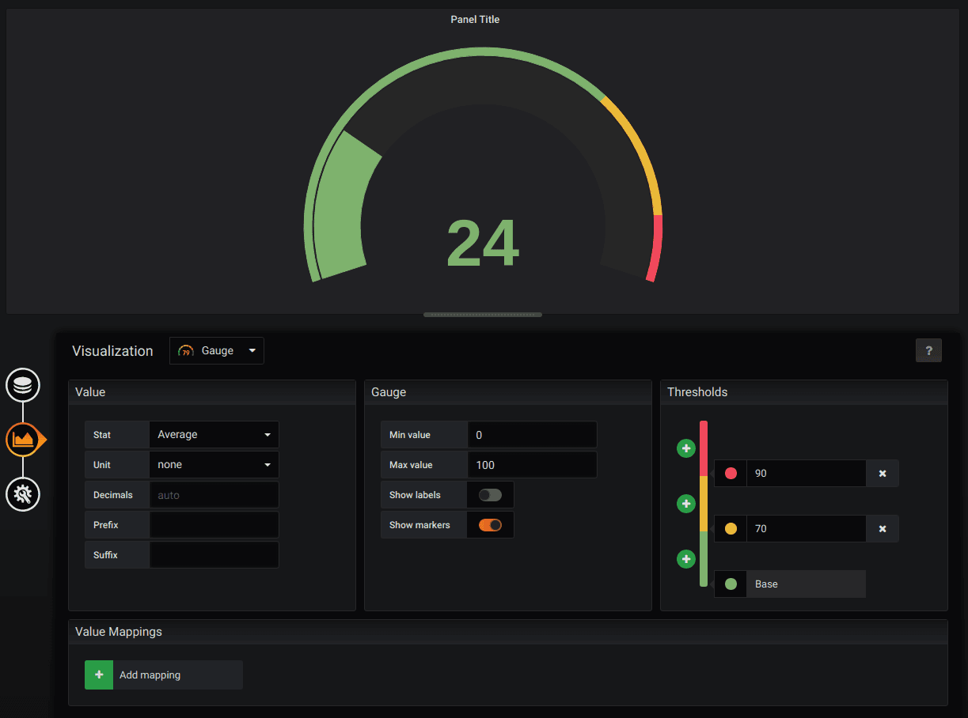968x718 pixels.
Task: Click the Panel Title header
Action: [475, 19]
